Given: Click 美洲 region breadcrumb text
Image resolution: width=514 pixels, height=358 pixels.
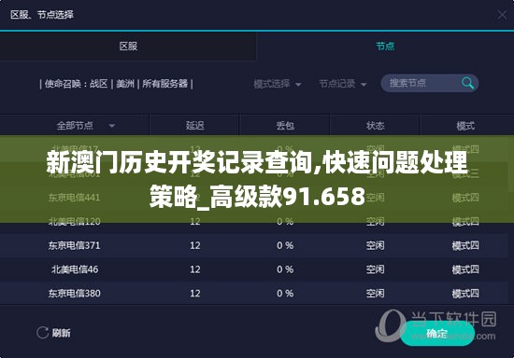Looking at the screenshot, I should click(x=125, y=84).
